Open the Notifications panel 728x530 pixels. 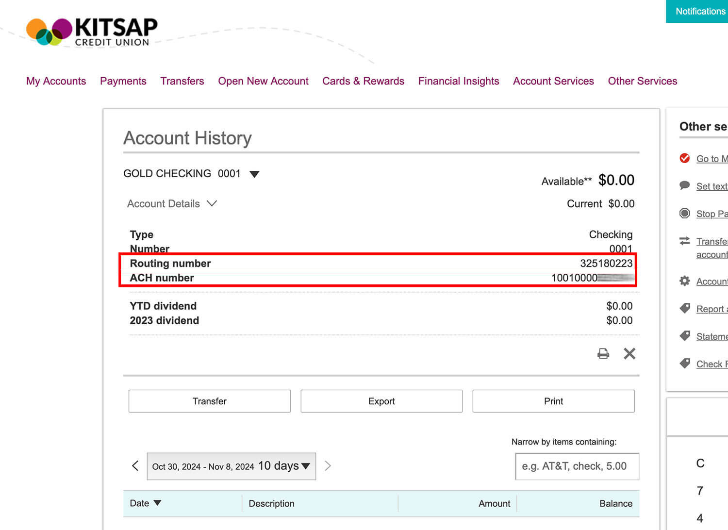699,11
